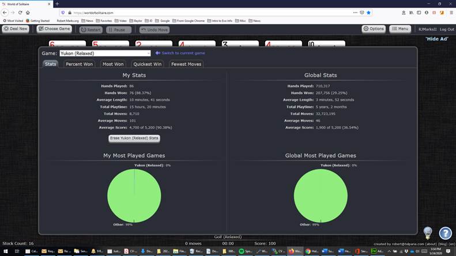Click the lightbulb hint icon
The height and width of the screenshot is (256, 456).
428,232
